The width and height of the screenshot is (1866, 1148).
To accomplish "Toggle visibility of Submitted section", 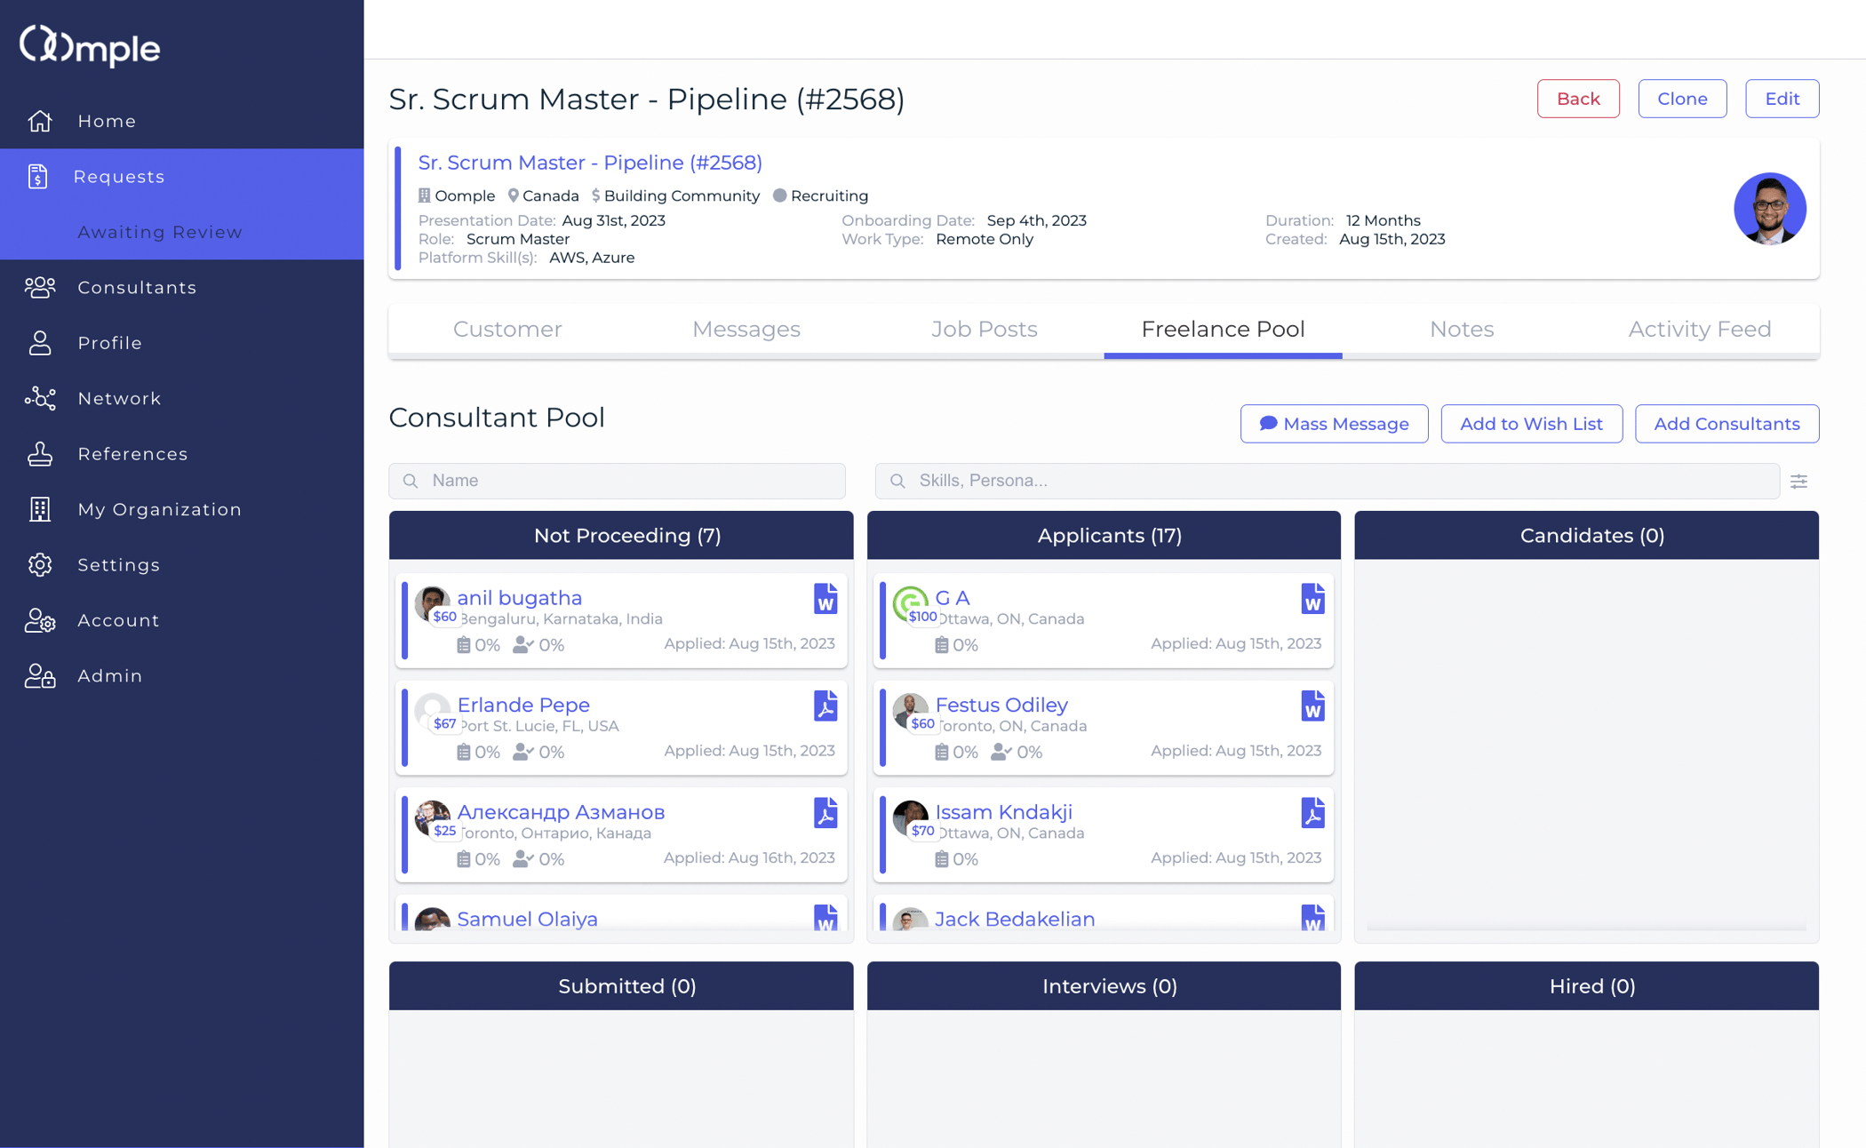I will point(622,986).
